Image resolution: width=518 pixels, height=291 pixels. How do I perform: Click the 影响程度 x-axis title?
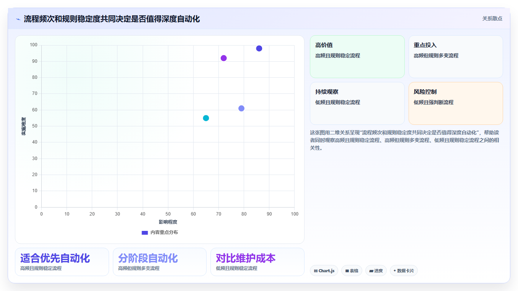pyautogui.click(x=168, y=222)
